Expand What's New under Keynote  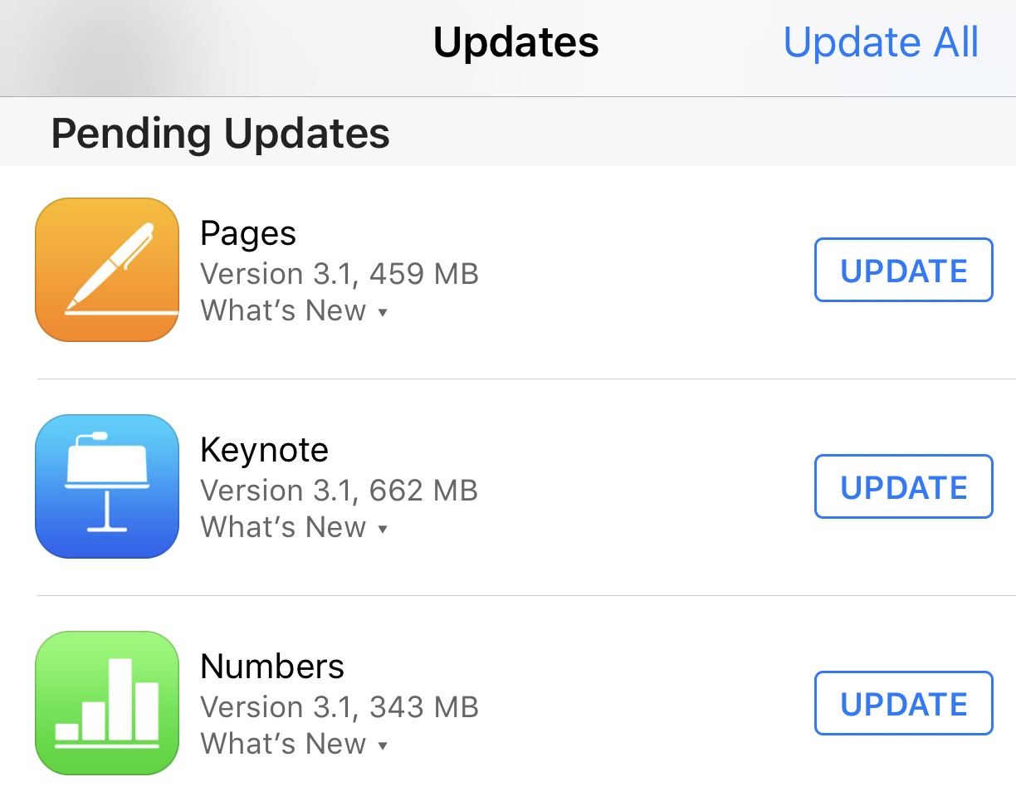284,528
